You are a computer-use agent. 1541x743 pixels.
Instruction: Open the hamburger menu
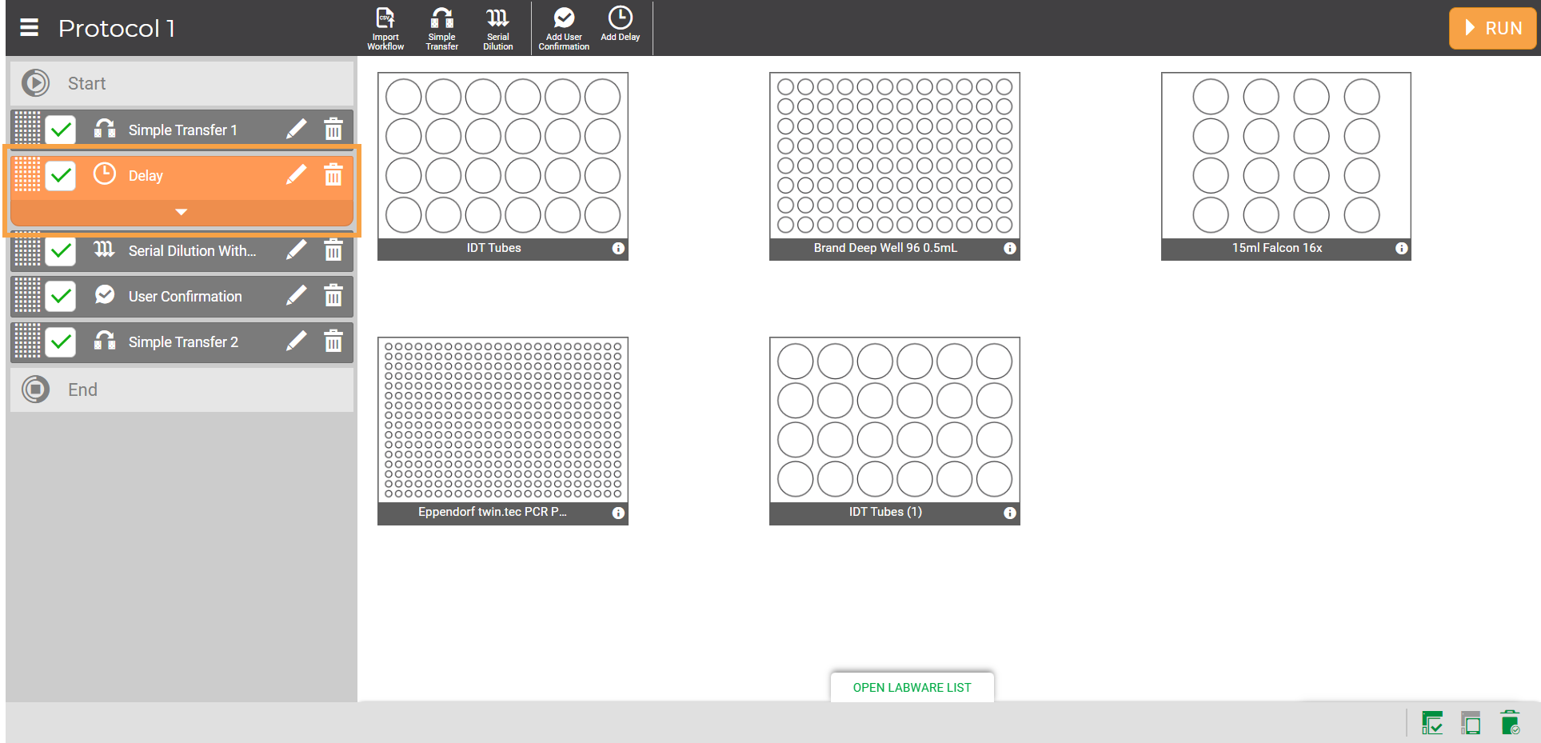click(29, 28)
